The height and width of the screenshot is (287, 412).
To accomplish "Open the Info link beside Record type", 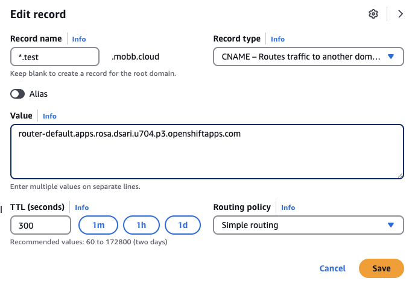I will 277,39.
